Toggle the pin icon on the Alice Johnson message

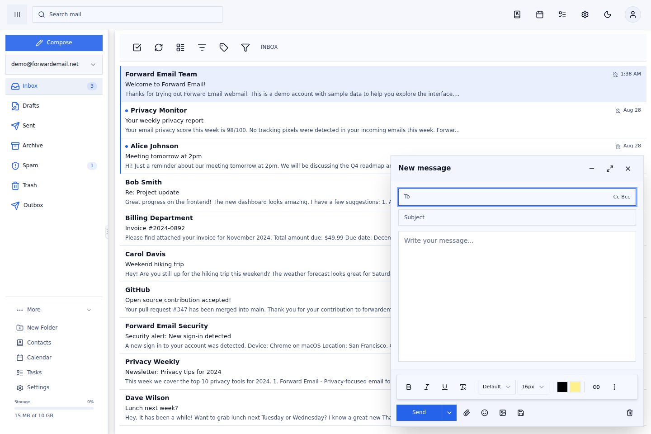point(618,146)
